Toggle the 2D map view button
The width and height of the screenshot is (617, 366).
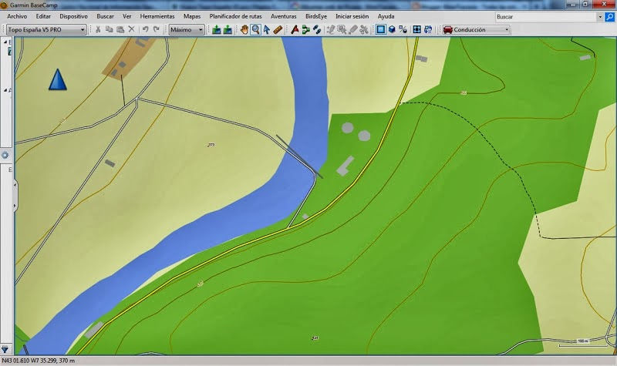[380, 29]
